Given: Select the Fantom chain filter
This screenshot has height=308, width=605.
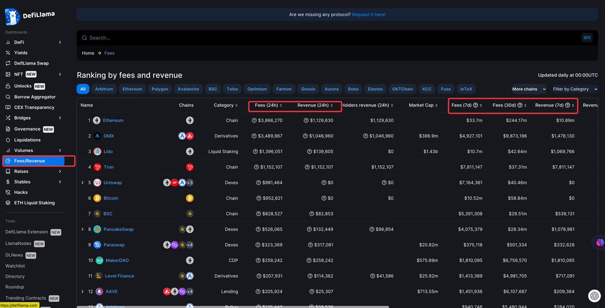Looking at the screenshot, I should (284, 89).
